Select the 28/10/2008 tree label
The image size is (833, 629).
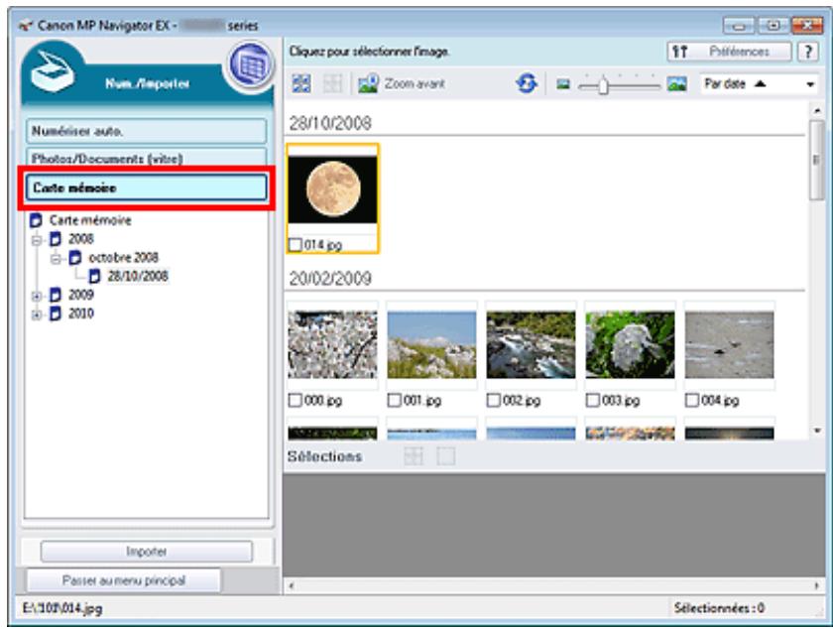(x=138, y=276)
